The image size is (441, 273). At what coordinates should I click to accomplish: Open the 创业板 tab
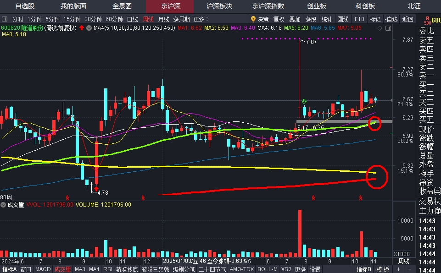(x=316, y=6)
